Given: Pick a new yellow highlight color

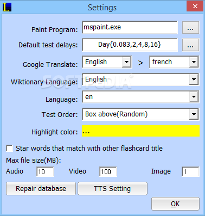Looking at the screenshot, I should 140,131.
